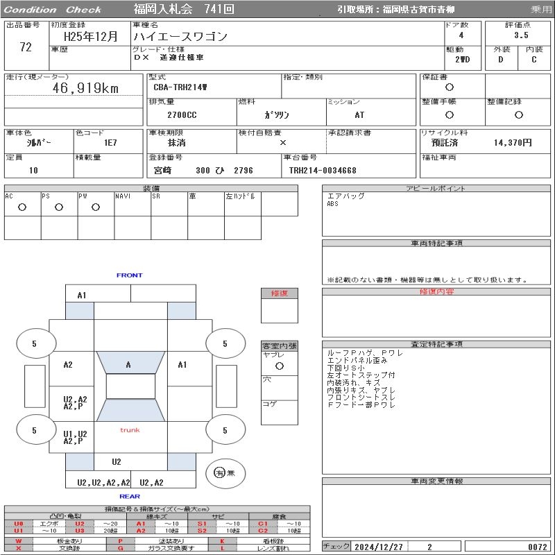Click the blue FRONT label
Screen dimensions: 555x555
(x=130, y=275)
